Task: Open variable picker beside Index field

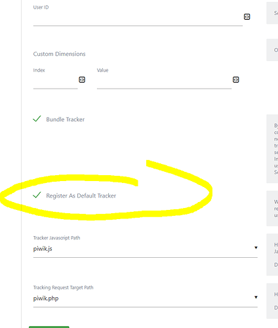Action: tap(82, 79)
